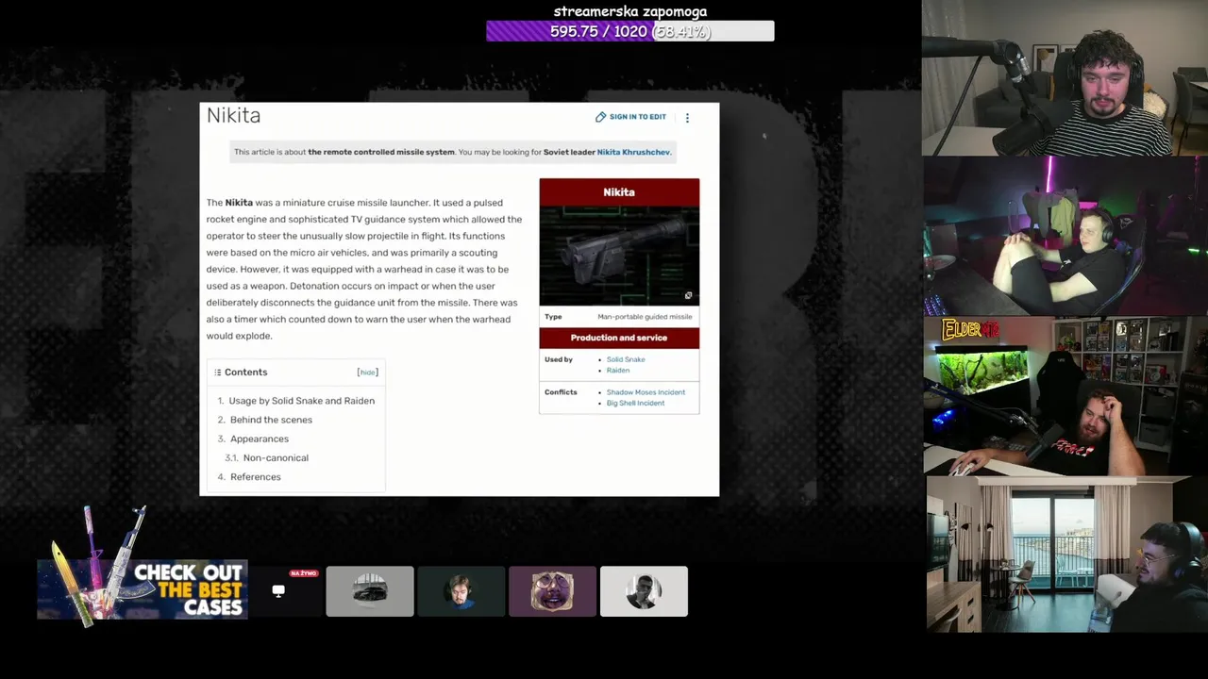Click the CHECK OUT THE BEST CASES banner
Viewport: 1208px width, 679px height.
tap(143, 590)
